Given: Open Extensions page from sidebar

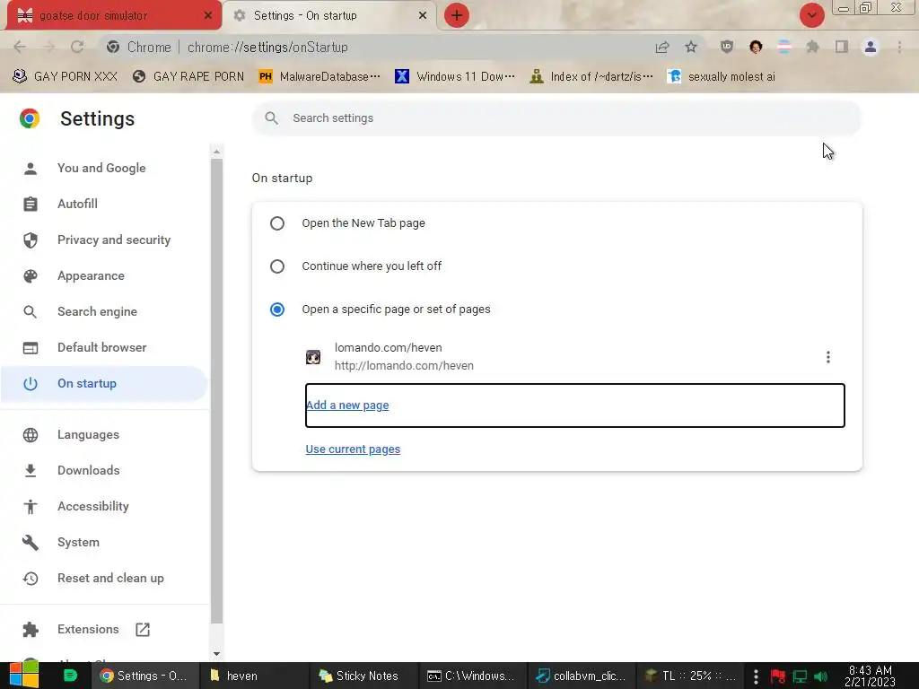Looking at the screenshot, I should pyautogui.click(x=88, y=629).
